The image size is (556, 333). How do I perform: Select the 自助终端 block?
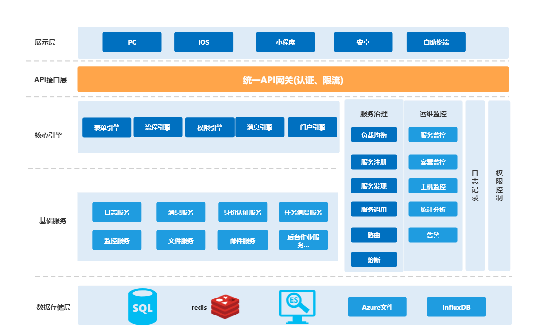pos(436,42)
